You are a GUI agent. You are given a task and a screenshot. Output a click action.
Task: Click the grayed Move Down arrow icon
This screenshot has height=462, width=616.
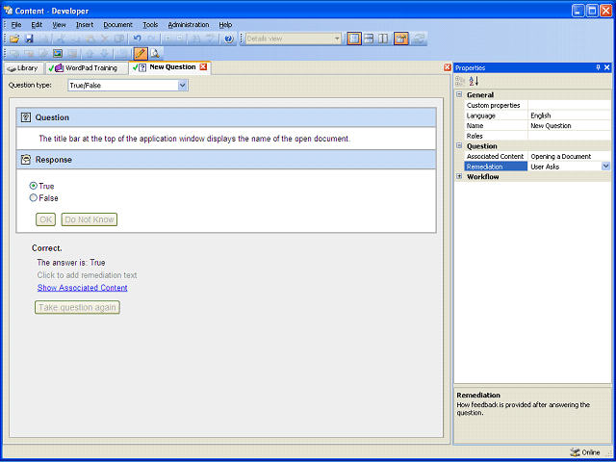(104, 53)
